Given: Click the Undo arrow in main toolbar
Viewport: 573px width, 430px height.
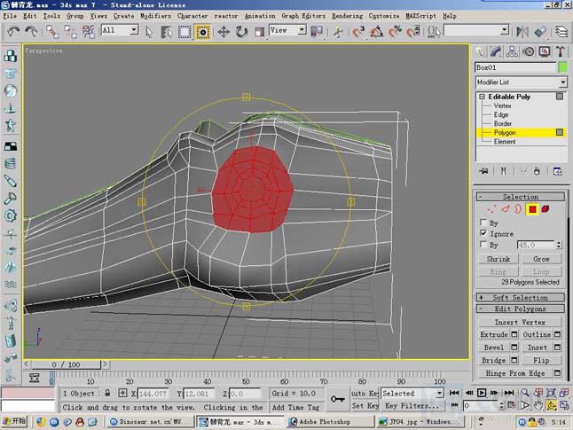Looking at the screenshot, I should coord(14,31).
